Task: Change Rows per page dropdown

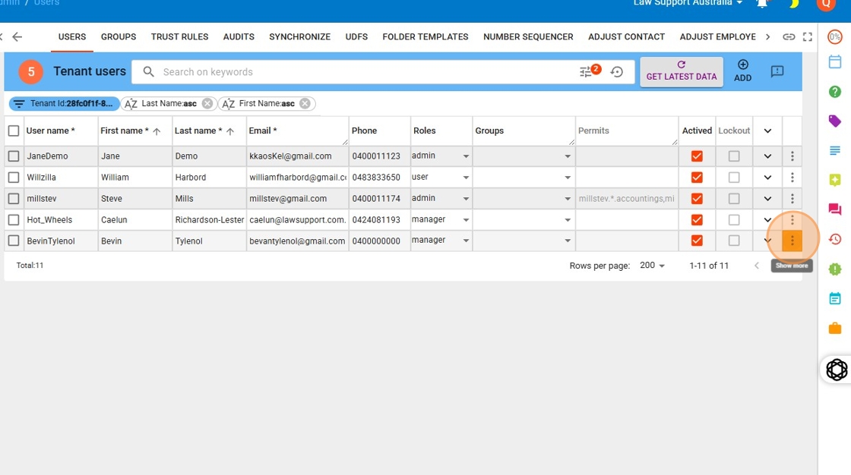Action: (652, 266)
